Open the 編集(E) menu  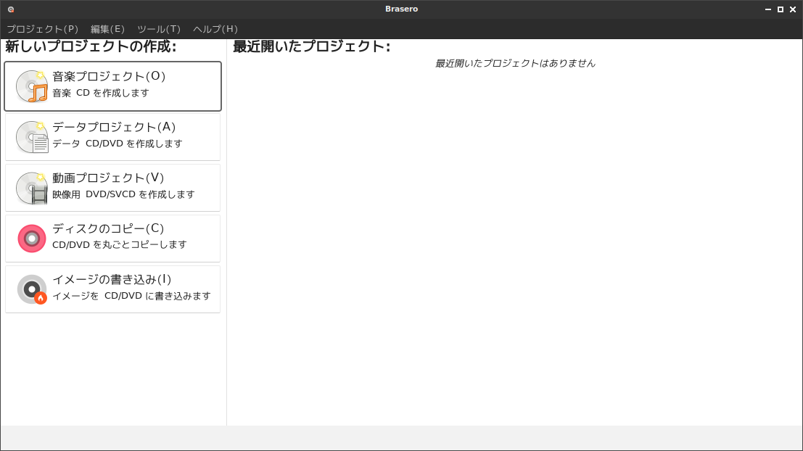[107, 29]
